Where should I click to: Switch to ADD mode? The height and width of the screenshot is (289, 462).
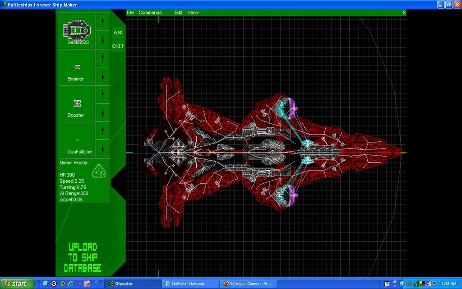(118, 33)
